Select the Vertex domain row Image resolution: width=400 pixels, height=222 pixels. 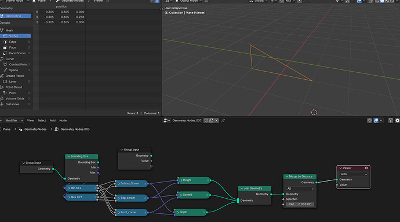15,36
